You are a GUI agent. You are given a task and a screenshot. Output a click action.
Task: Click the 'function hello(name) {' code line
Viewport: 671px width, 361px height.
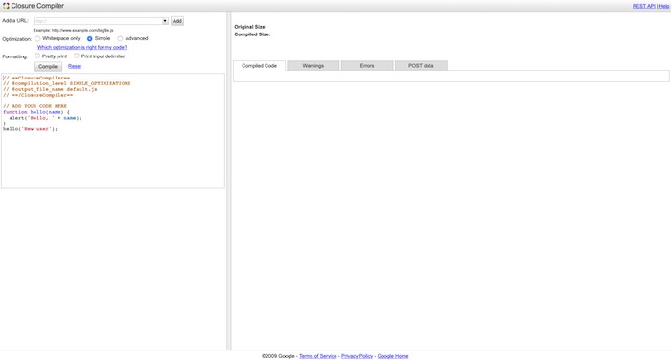[x=36, y=112]
